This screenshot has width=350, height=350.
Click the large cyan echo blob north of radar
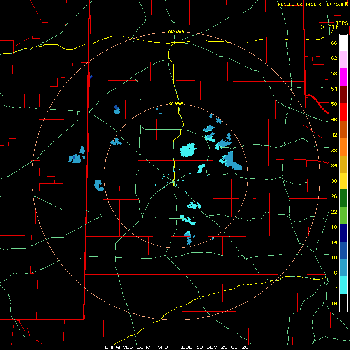188,150
